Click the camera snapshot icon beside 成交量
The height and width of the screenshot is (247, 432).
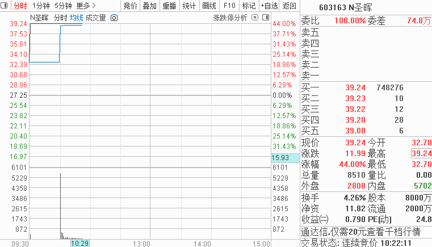click(x=114, y=18)
